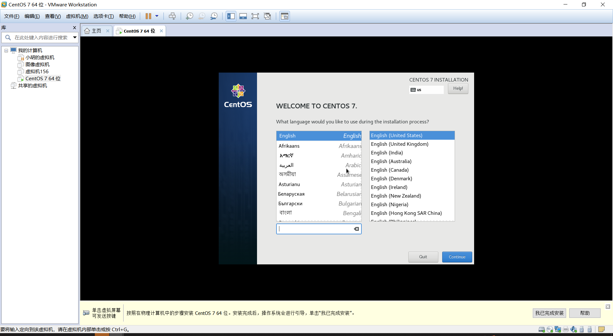Image resolution: width=613 pixels, height=336 pixels.
Task: Click 我已完成安装 in the info bar
Action: click(x=549, y=313)
